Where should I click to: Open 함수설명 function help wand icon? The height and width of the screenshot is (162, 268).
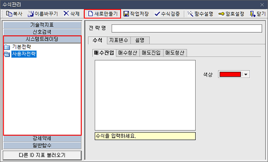[190, 14]
